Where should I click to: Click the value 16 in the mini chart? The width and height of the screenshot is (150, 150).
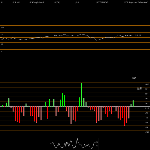pyautogui.click(x=97, y=146)
